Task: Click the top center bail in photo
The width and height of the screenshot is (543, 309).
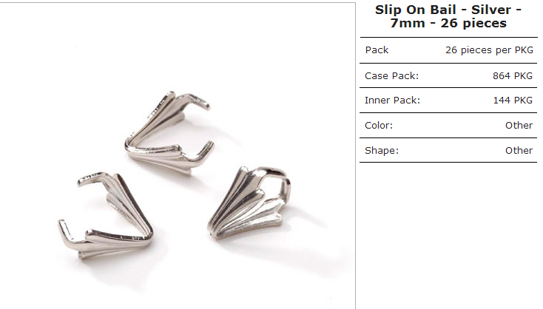Action: pos(169,132)
